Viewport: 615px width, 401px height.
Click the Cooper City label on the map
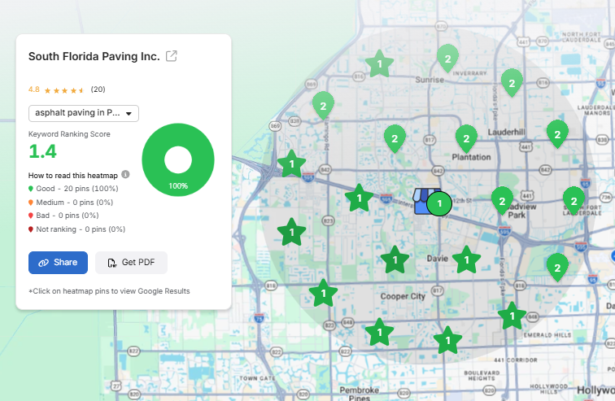tap(403, 296)
